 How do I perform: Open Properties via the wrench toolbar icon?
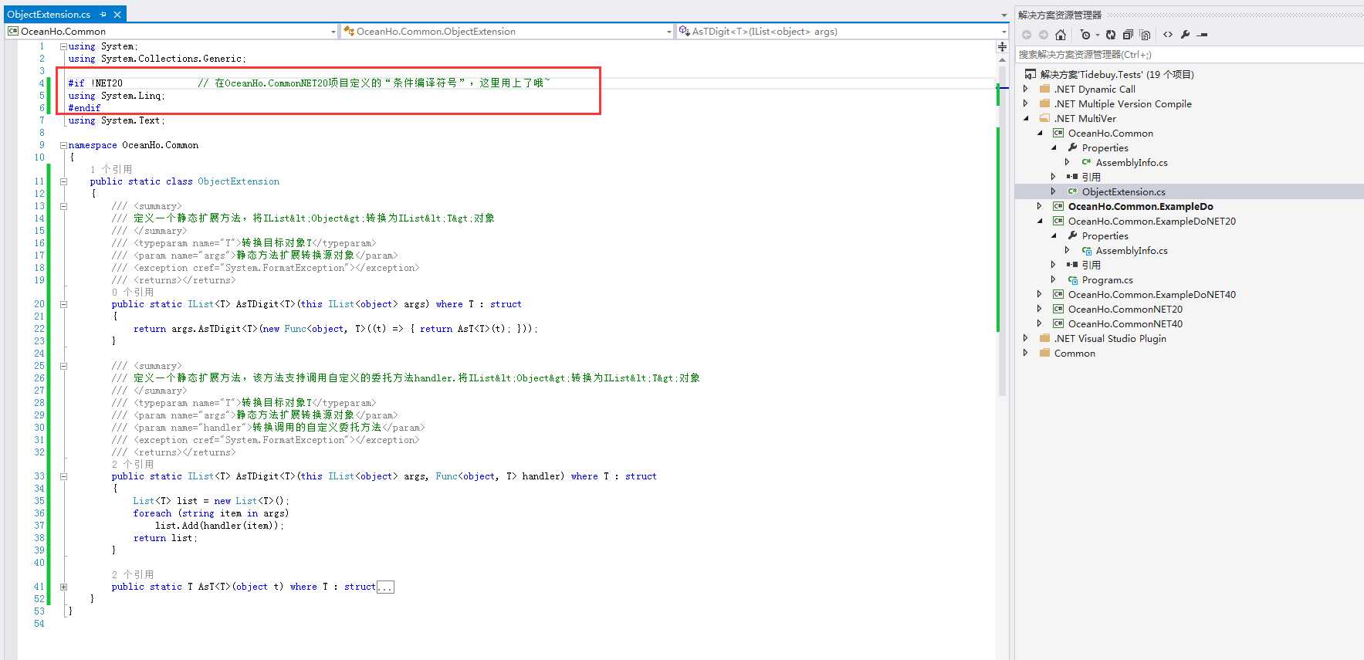click(1185, 35)
